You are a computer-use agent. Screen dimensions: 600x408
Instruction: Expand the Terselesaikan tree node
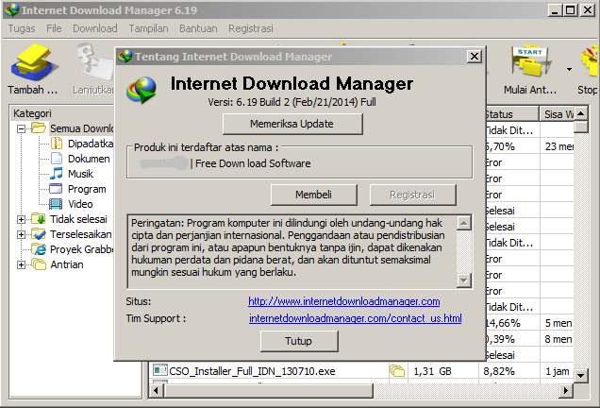22,234
